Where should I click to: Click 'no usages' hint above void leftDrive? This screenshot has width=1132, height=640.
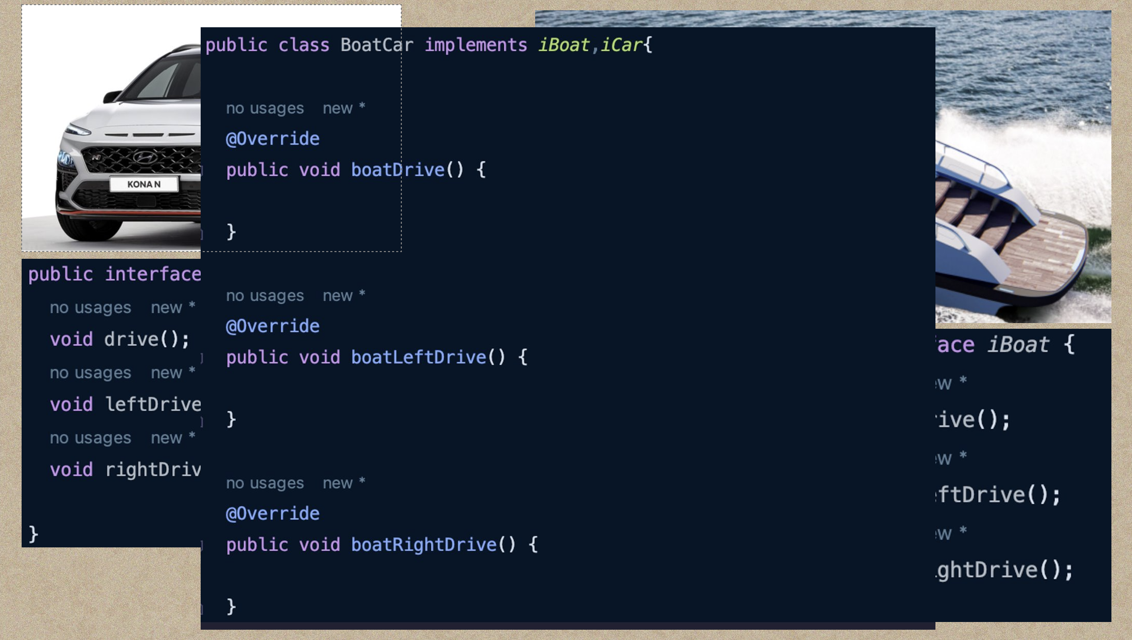click(x=91, y=372)
